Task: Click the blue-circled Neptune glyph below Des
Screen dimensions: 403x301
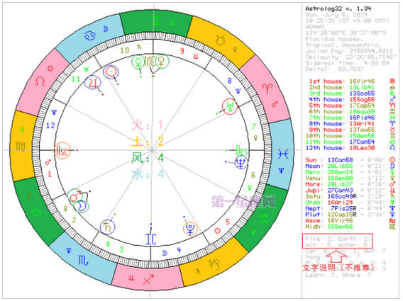Action: (241, 162)
